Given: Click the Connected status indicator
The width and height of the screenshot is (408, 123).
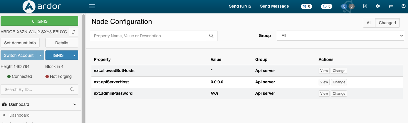Looking at the screenshot, I should pyautogui.click(x=20, y=76).
